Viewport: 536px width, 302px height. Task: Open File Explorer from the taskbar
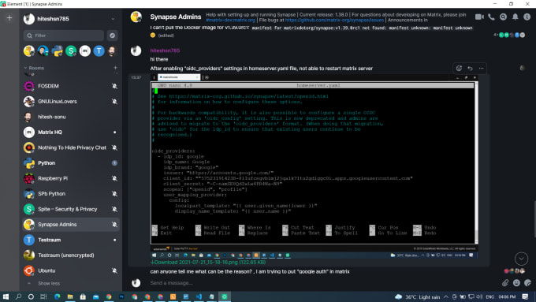(x=69, y=296)
